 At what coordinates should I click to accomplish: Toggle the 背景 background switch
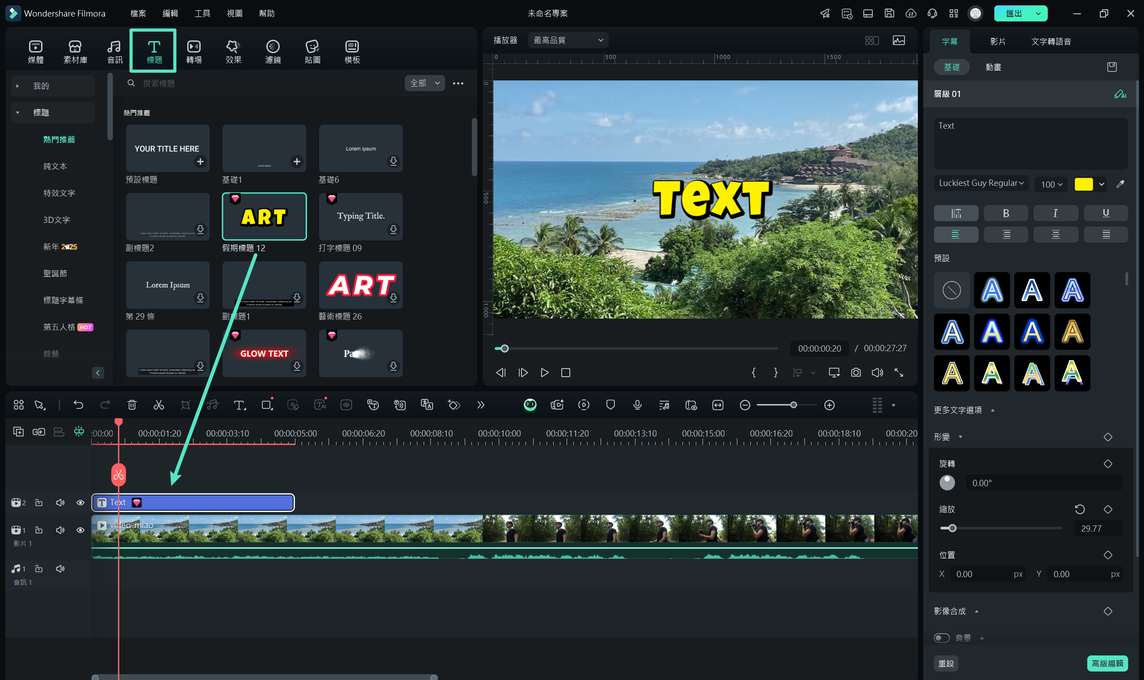click(x=942, y=638)
